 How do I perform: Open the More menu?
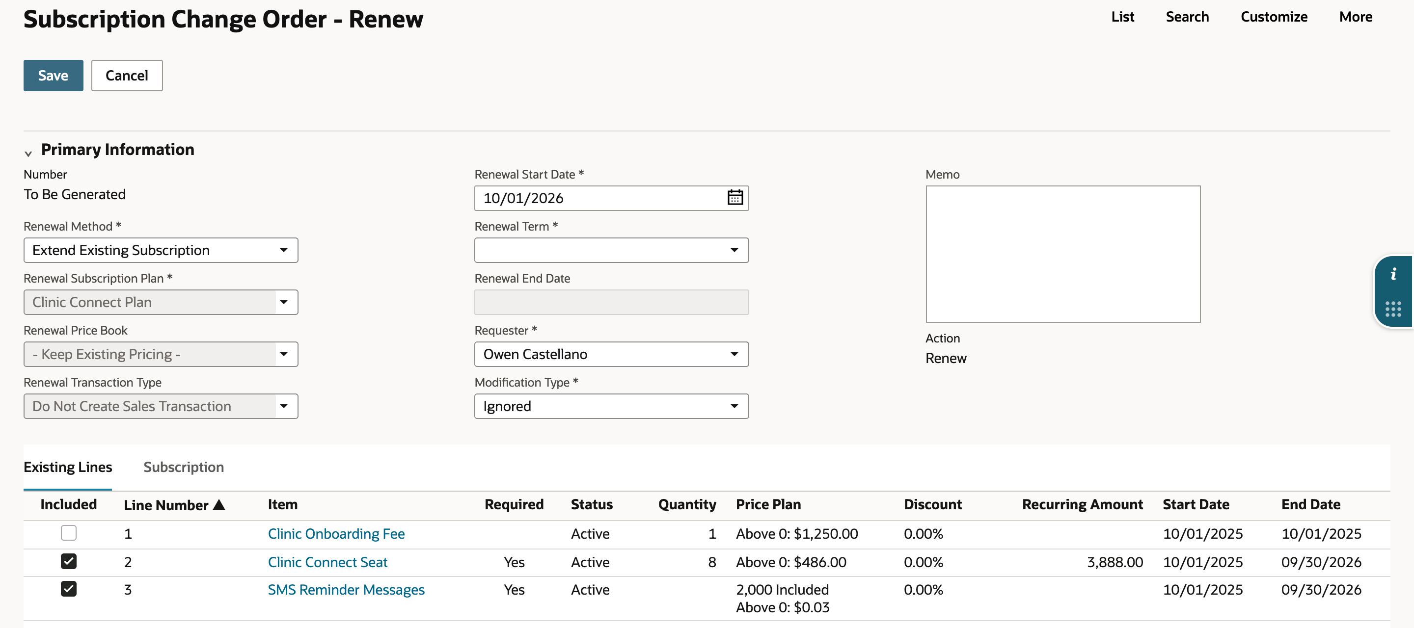(x=1356, y=17)
